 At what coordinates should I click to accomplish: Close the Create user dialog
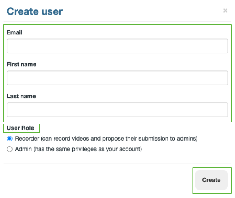225,11
